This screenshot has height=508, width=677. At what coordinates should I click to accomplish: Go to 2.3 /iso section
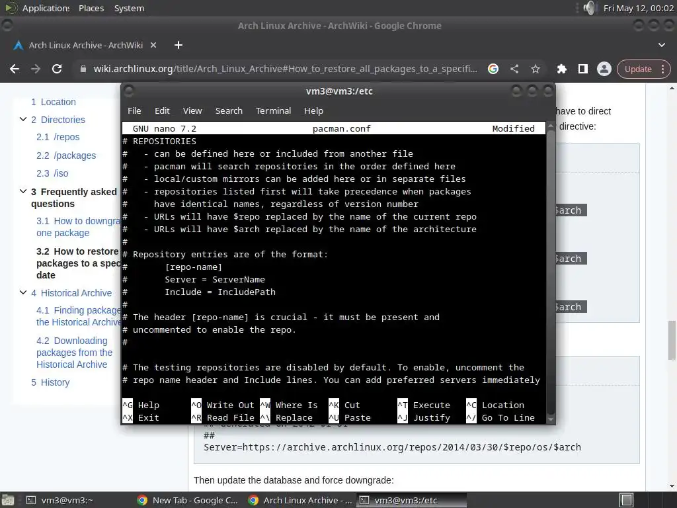coord(52,173)
